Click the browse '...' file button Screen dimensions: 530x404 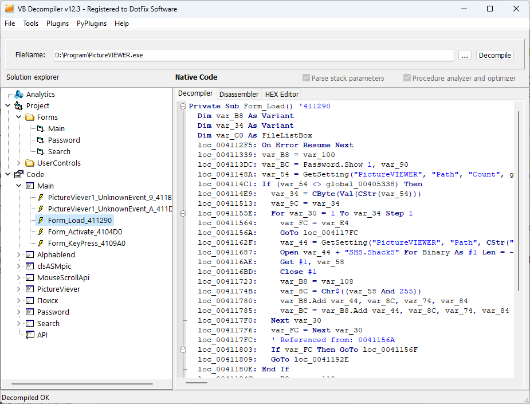tap(465, 55)
